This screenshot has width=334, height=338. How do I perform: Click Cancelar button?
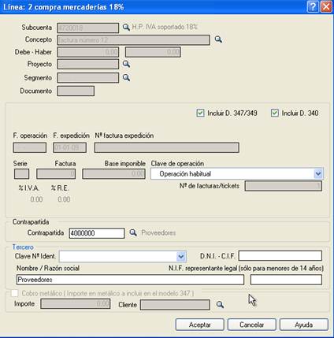pos(251,325)
